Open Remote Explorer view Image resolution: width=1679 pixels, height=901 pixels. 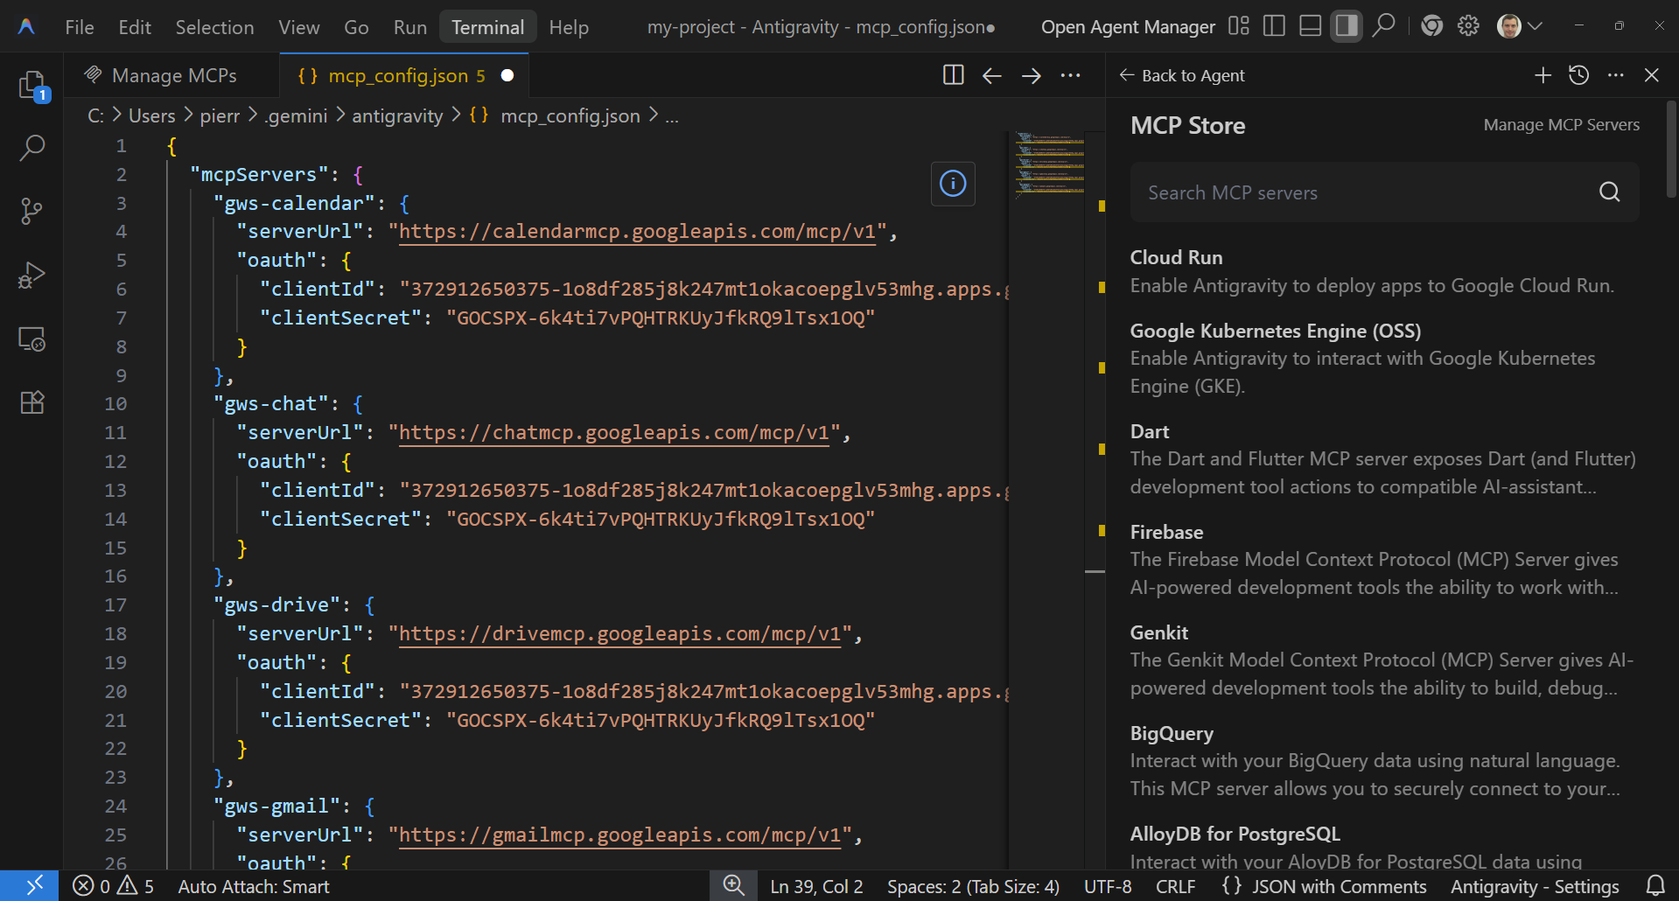32,339
